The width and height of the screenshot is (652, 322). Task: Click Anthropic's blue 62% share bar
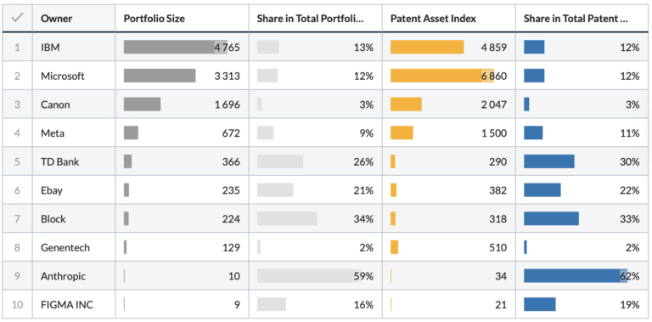[576, 276]
